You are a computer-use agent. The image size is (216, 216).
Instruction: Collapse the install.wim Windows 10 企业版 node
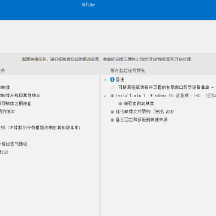pos(104,95)
